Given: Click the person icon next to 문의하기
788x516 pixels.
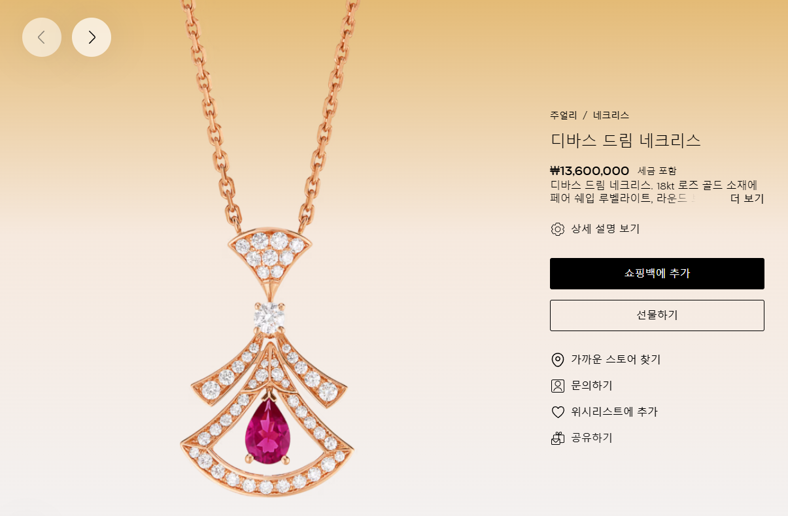Looking at the screenshot, I should pyautogui.click(x=558, y=386).
